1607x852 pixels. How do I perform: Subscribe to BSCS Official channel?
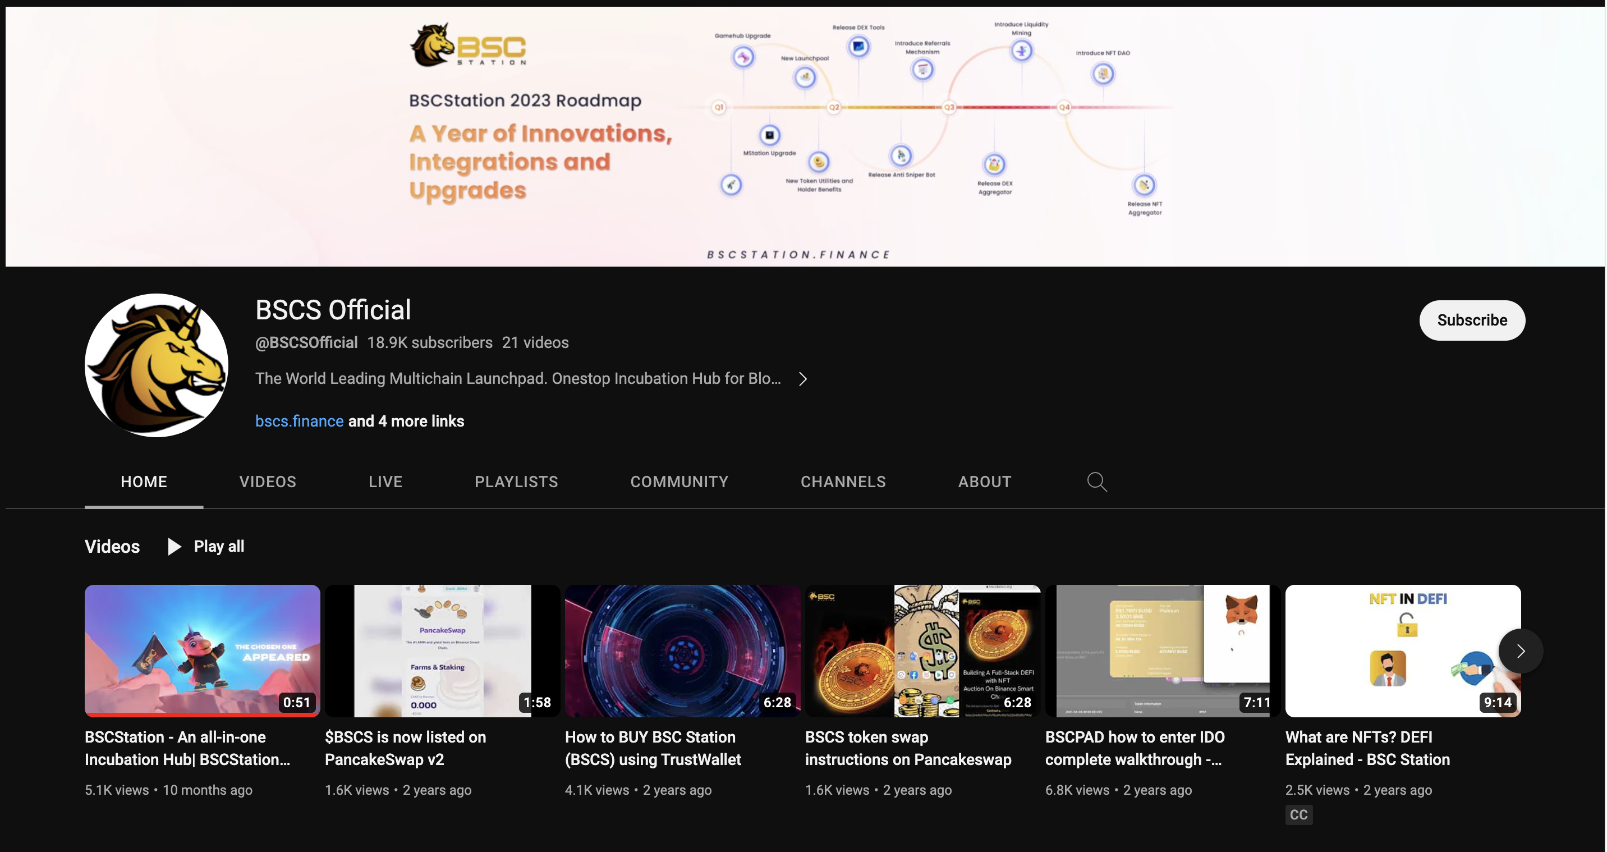point(1472,320)
